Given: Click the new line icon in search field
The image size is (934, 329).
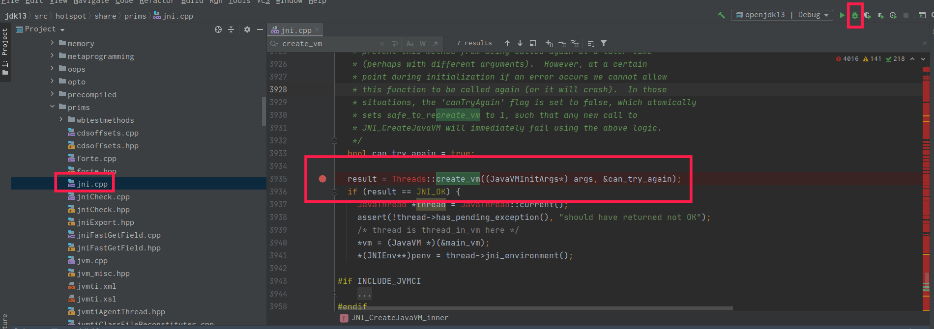Looking at the screenshot, I should [x=395, y=44].
